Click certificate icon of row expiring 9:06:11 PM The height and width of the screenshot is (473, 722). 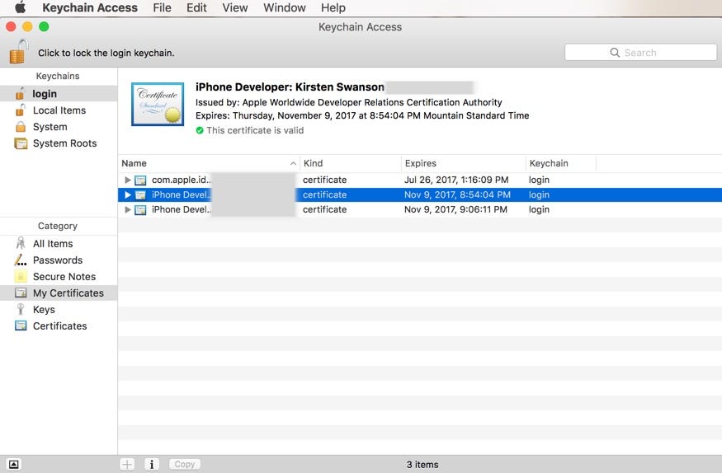[140, 209]
